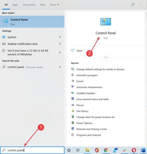Open Network and Sharing Center link

92,129
